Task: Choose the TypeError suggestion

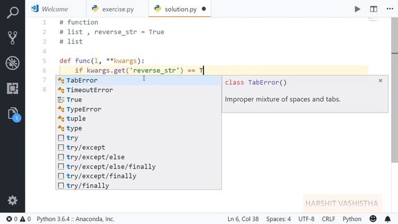Action: point(139,110)
